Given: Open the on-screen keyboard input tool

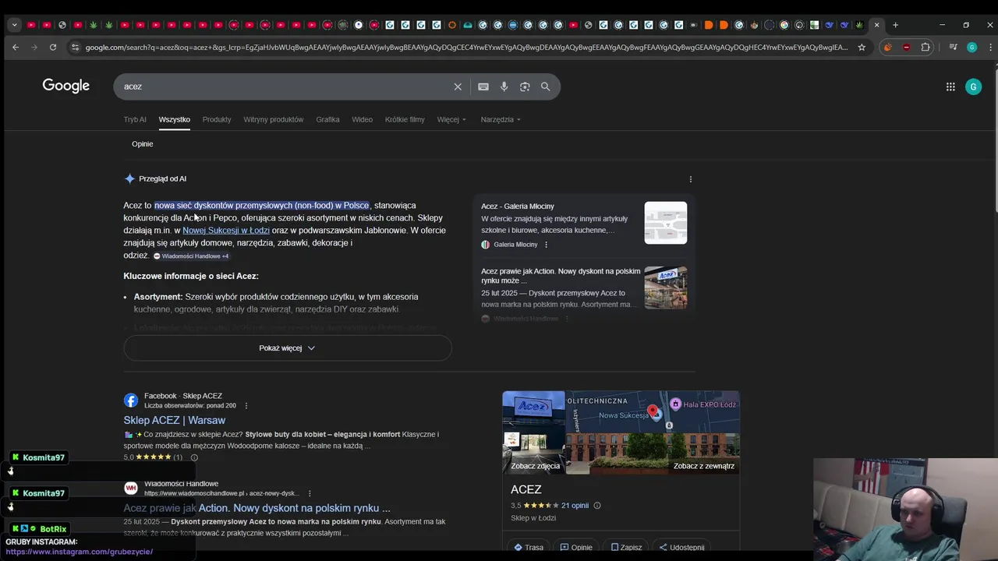Looking at the screenshot, I should click(x=483, y=86).
